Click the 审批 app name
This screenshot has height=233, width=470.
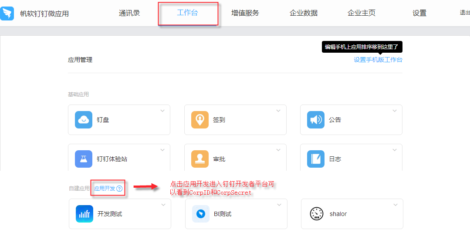pos(219,159)
